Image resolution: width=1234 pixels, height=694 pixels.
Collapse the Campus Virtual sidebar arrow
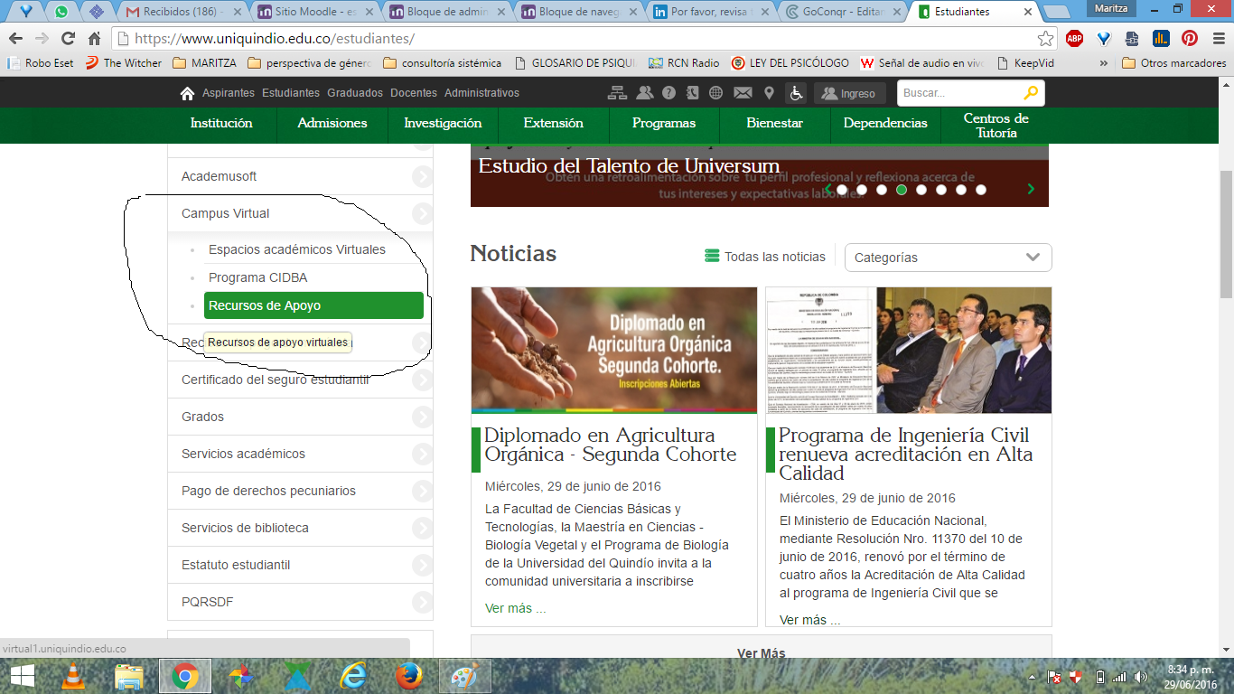[x=422, y=214]
